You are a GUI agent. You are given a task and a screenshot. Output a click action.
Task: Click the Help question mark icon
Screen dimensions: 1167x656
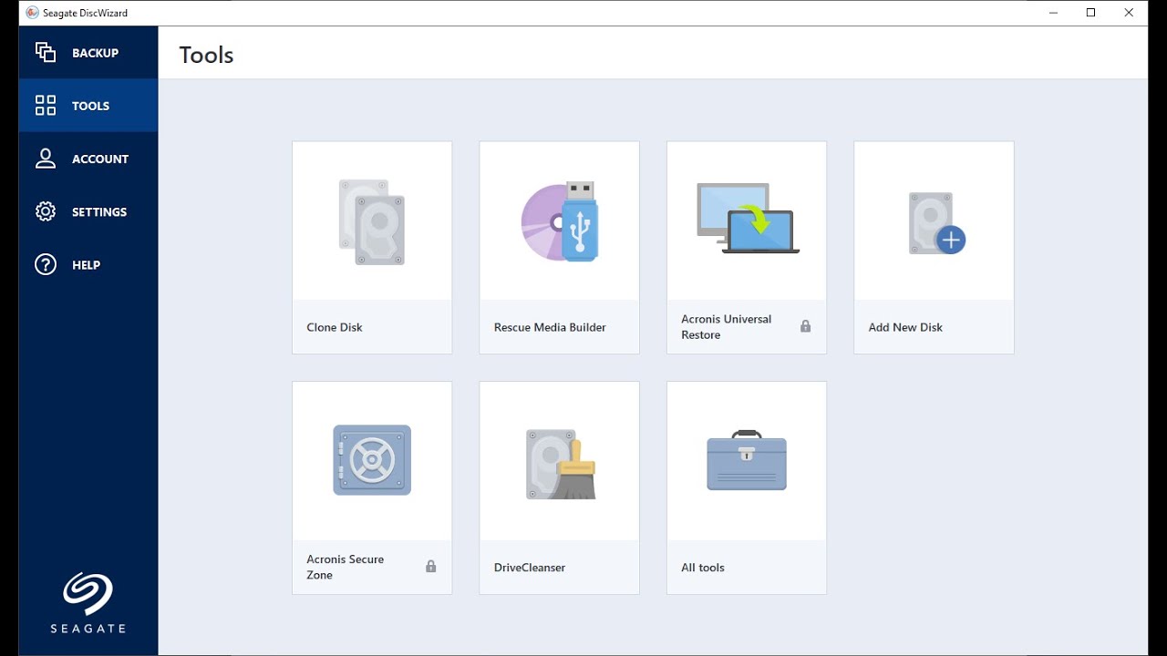point(46,264)
